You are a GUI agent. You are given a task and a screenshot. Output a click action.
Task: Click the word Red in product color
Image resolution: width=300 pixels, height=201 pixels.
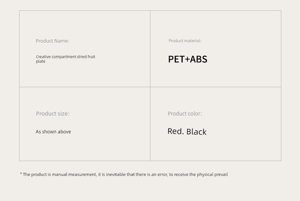point(174,131)
